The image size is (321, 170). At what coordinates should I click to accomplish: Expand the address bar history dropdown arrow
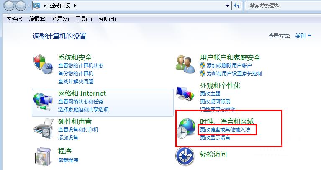pos(227,6)
